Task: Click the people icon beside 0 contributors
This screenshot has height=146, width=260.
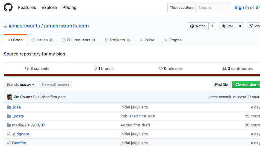Action: 224,68
